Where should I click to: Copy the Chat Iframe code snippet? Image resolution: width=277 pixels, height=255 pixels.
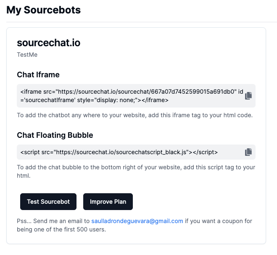pyautogui.click(x=248, y=95)
